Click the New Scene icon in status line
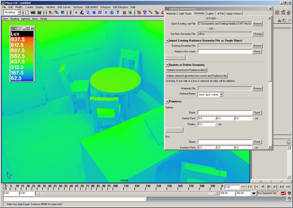This screenshot has height=208, width=293. tap(27, 13)
